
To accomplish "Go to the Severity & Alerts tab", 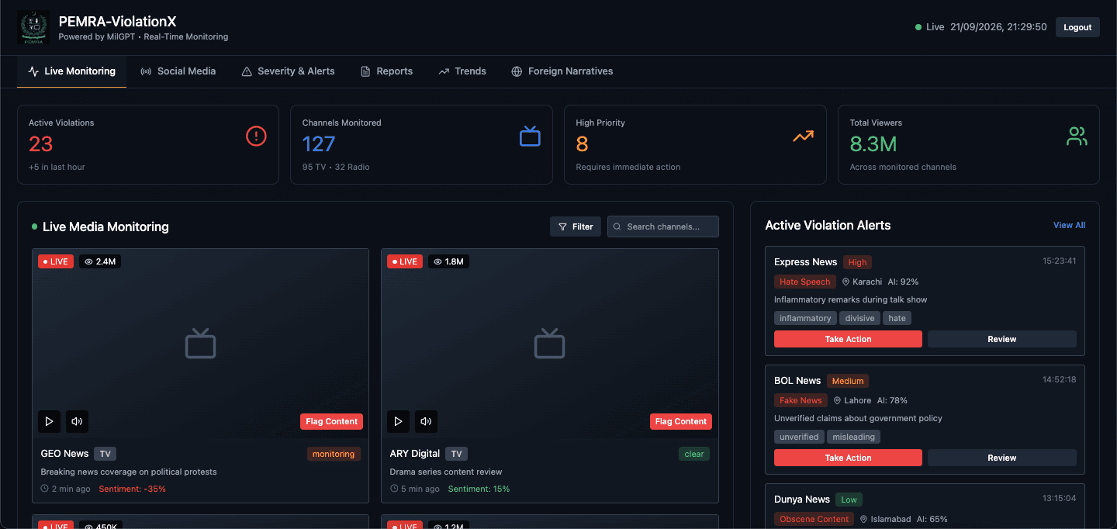I will point(288,71).
